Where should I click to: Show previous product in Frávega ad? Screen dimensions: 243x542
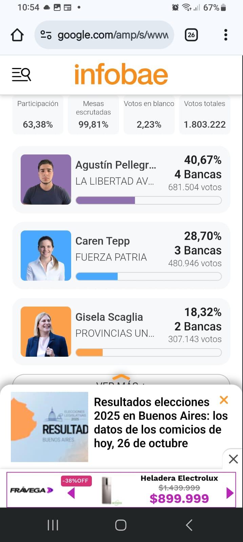(x=71, y=493)
